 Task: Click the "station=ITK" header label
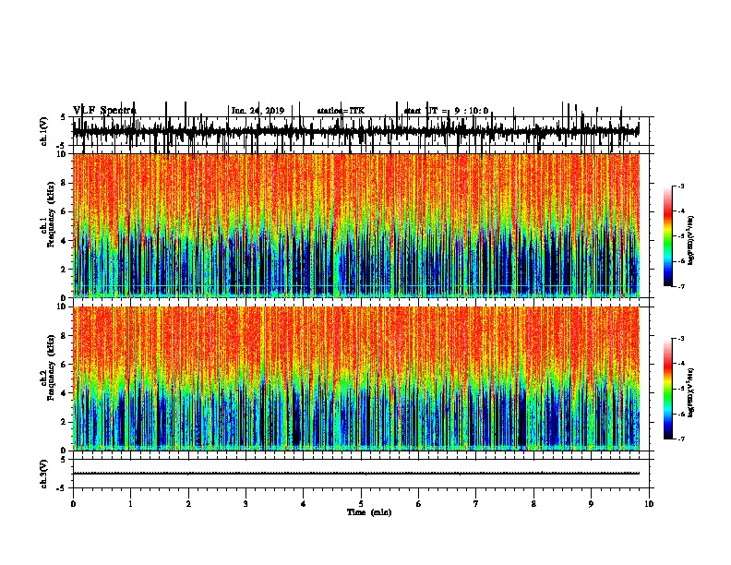click(x=341, y=111)
